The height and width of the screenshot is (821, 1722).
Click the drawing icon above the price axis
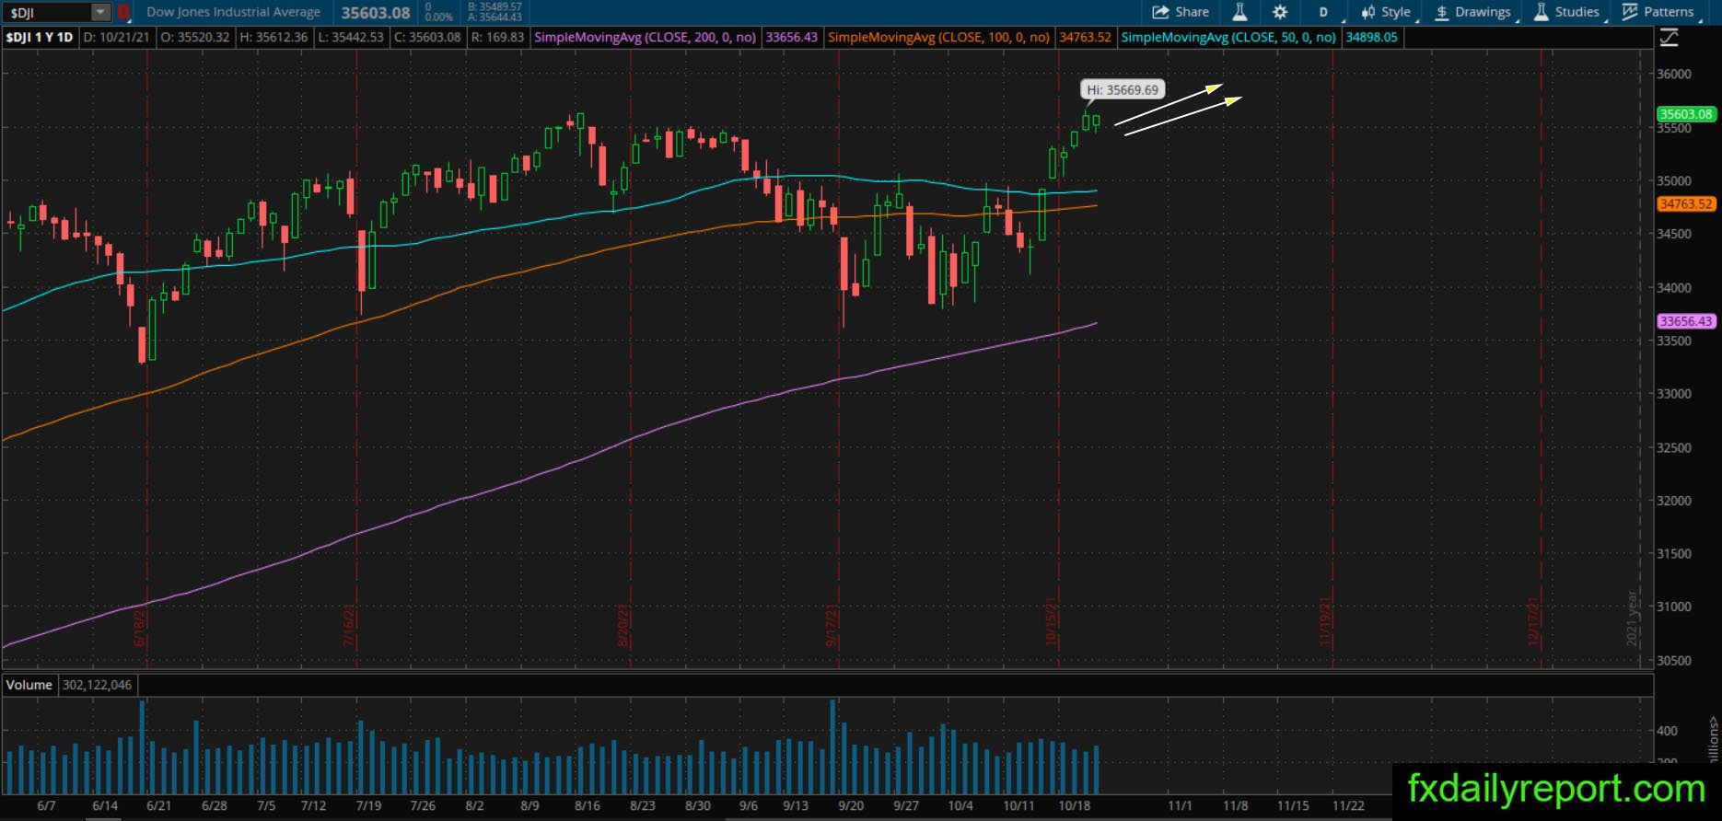tap(1669, 38)
